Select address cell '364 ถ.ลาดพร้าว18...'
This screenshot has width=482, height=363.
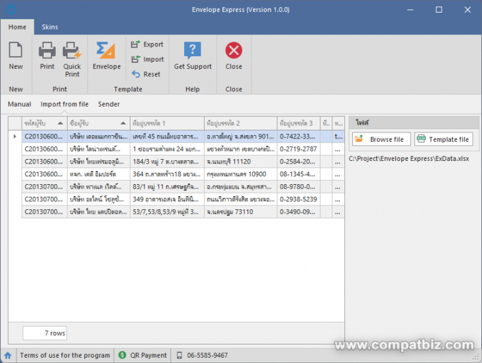point(167,174)
